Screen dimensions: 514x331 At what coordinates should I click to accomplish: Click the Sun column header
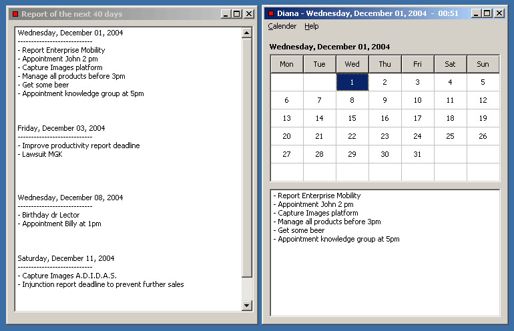483,64
